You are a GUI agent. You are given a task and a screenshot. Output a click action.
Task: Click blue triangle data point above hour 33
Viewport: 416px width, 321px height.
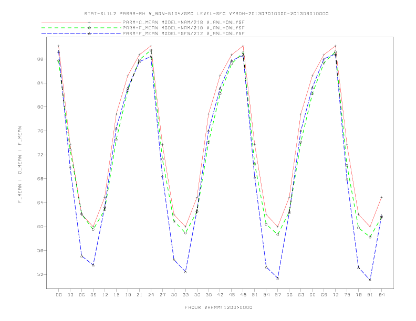(185, 272)
